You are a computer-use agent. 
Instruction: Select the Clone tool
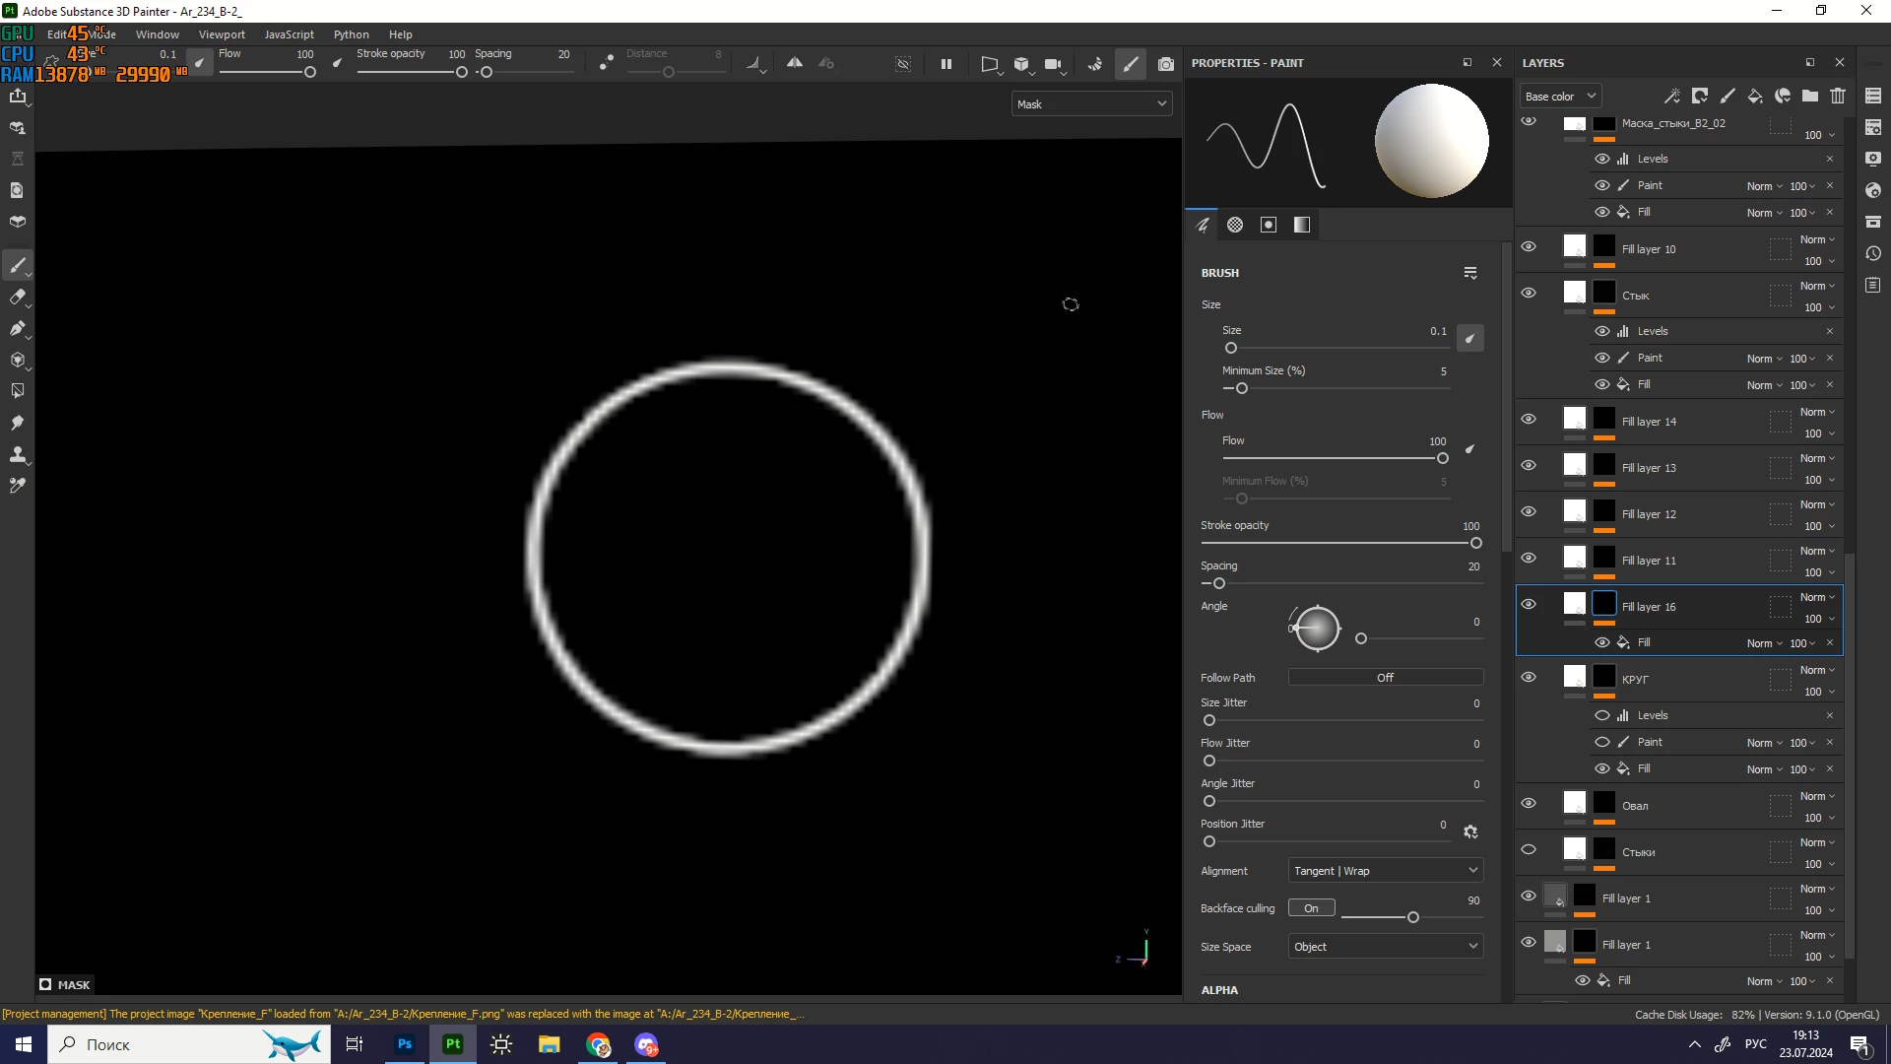pos(18,454)
